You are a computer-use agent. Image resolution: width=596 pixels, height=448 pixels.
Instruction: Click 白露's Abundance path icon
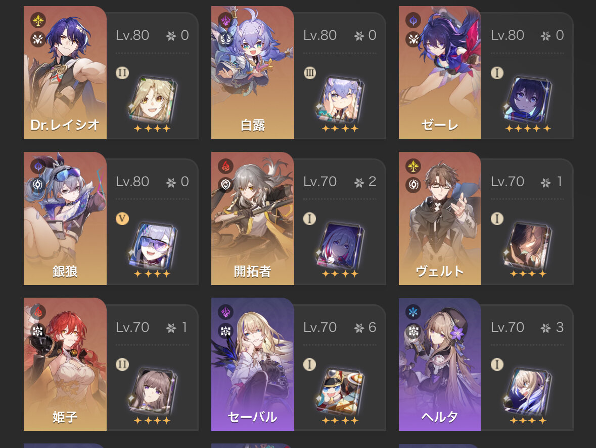[x=225, y=38]
